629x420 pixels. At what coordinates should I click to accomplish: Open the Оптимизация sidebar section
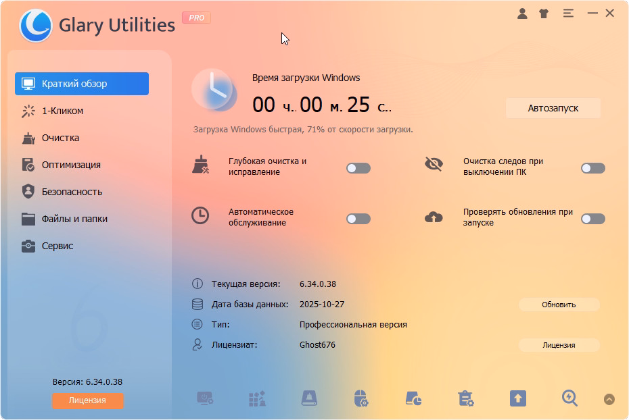(71, 165)
